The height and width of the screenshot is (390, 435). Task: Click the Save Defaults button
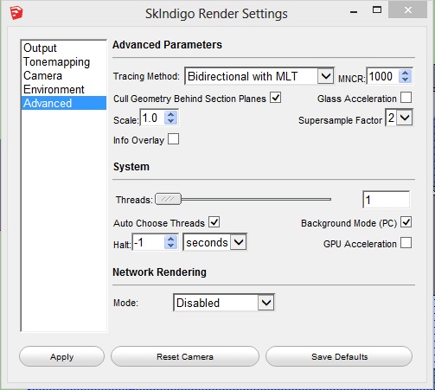click(339, 356)
